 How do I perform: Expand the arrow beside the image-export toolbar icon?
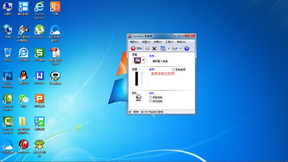tap(180, 49)
